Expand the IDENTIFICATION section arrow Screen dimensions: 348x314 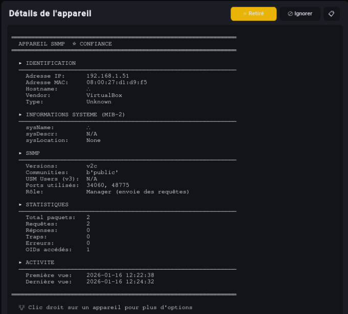[x=20, y=63]
